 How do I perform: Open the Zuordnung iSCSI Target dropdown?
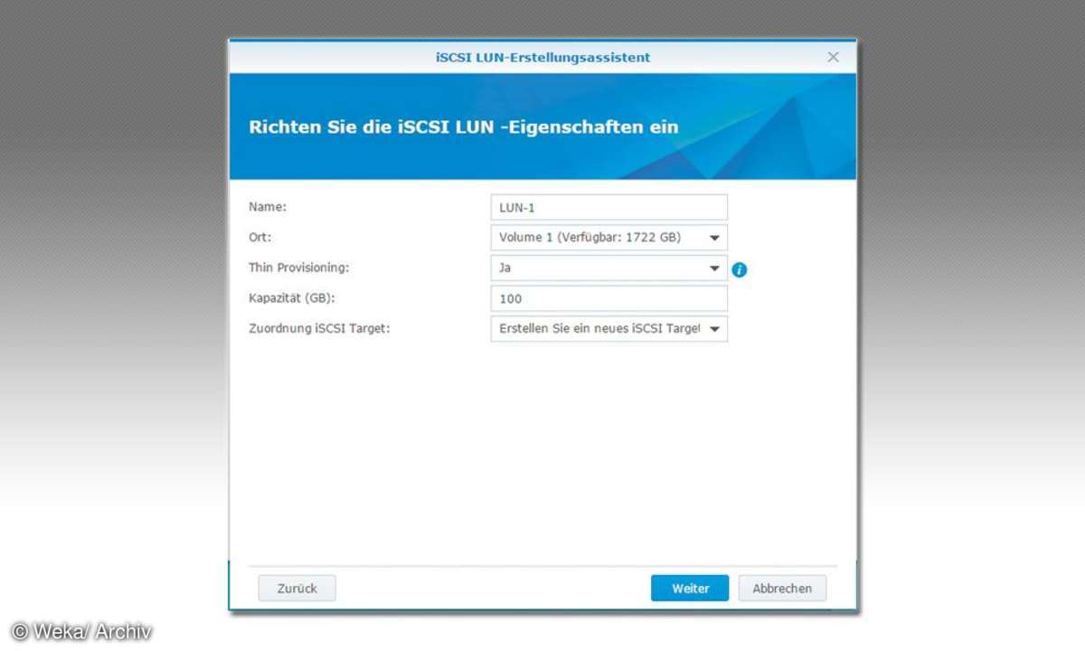pos(609,329)
